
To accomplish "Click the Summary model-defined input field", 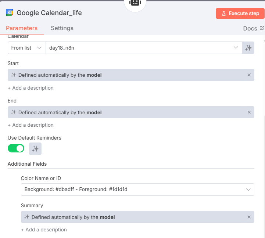I will 132,217.
